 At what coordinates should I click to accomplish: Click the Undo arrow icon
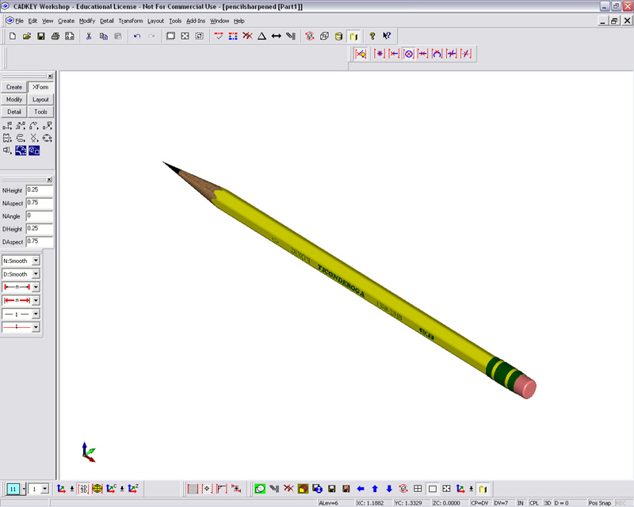(x=136, y=36)
